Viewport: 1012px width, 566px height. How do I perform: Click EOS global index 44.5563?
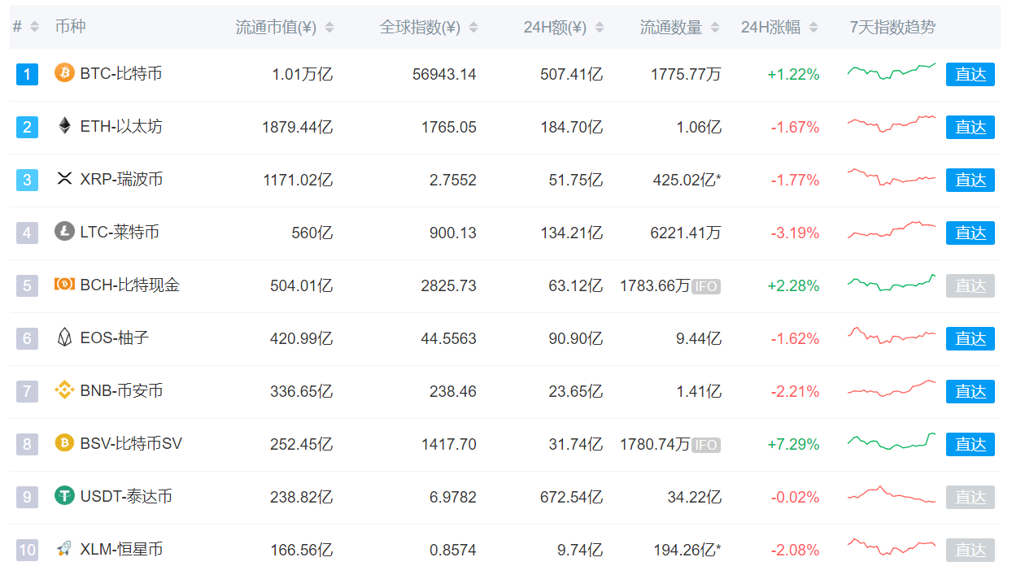click(x=449, y=339)
